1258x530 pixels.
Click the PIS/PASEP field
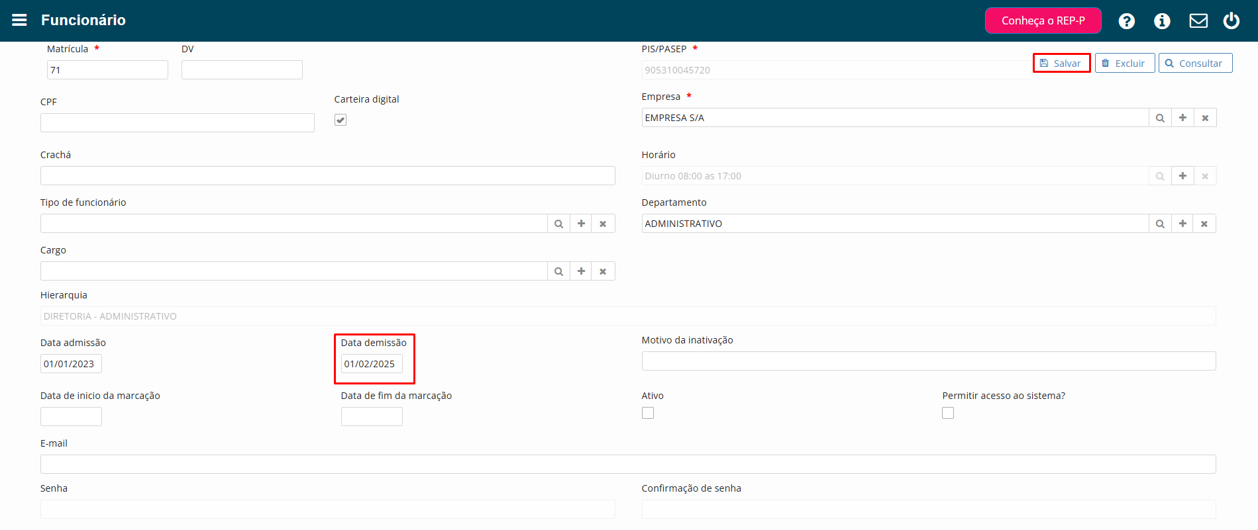[x=836, y=70]
